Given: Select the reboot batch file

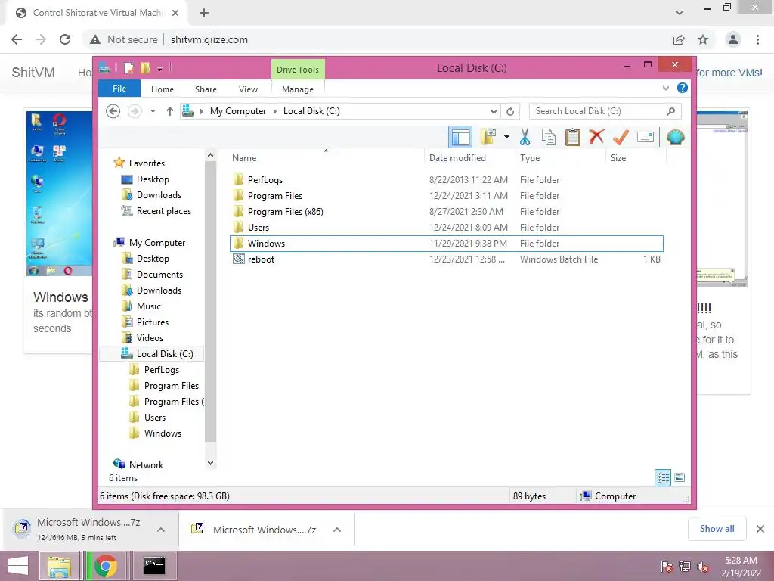Looking at the screenshot, I should pyautogui.click(x=446, y=259).
